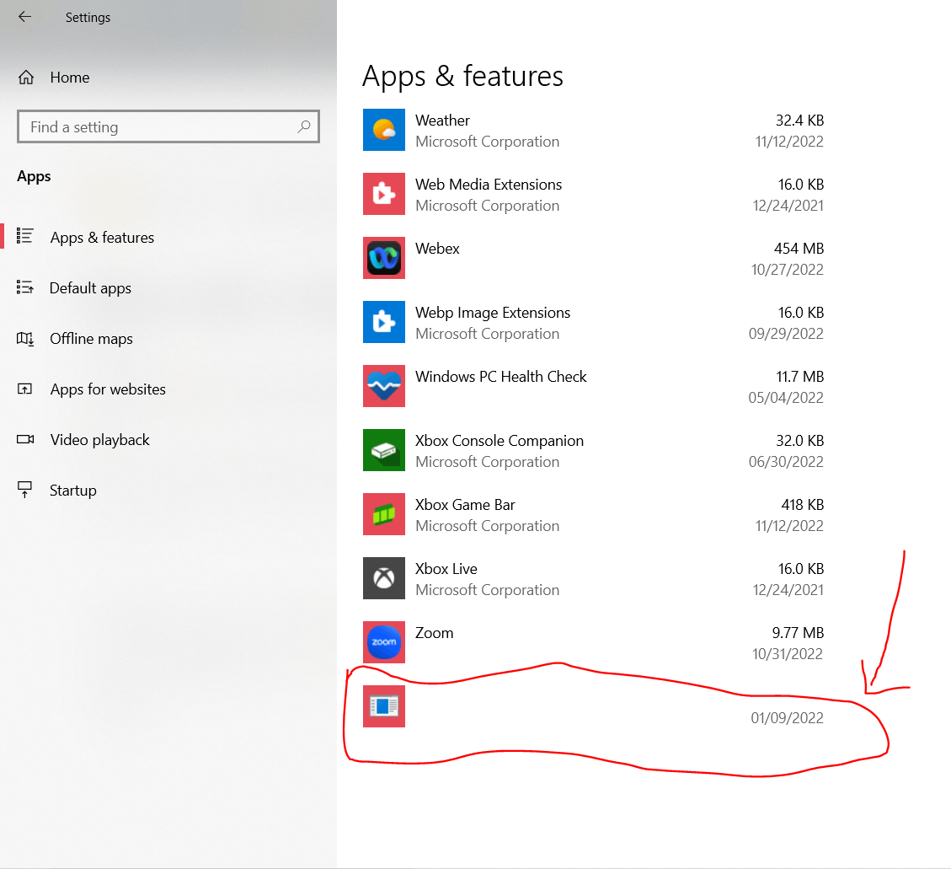Click the Webex app icon
The width and height of the screenshot is (951, 869).
tap(384, 258)
